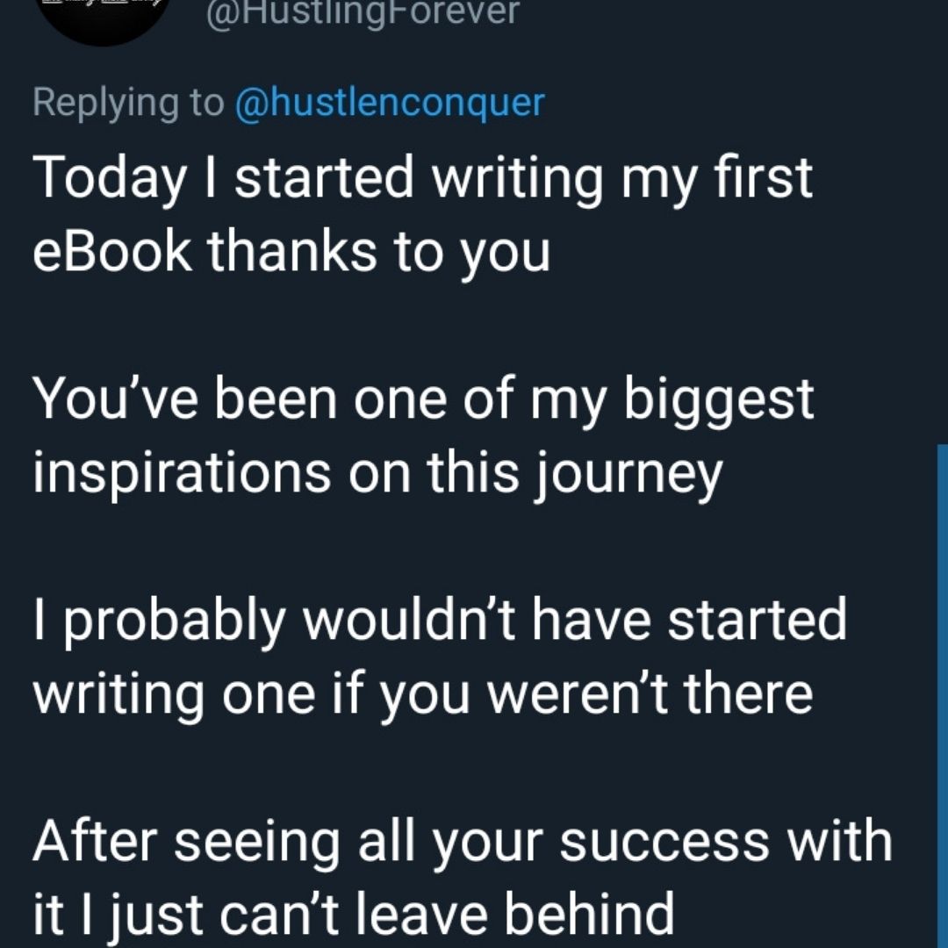
Task: Click the blue scroll indicator on the right edge
Action: [943, 695]
